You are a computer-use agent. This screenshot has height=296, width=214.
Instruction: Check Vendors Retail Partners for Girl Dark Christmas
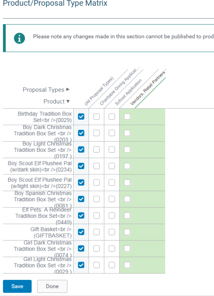click(x=127, y=248)
